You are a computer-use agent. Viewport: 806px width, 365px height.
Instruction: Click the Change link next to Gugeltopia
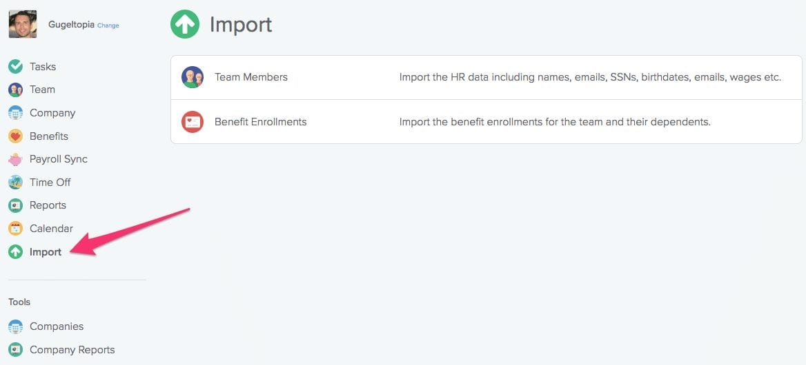coord(108,25)
